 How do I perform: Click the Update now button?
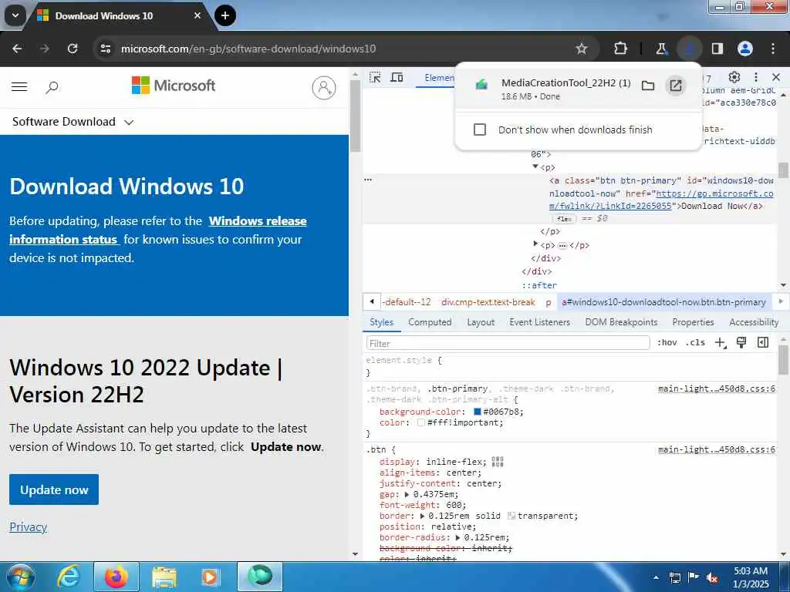[x=54, y=489]
